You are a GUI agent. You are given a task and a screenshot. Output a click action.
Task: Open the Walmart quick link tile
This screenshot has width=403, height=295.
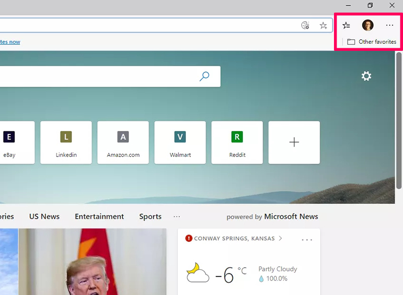point(180,142)
